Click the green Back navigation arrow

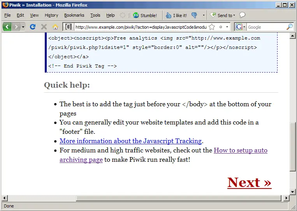pyautogui.click(x=7, y=27)
